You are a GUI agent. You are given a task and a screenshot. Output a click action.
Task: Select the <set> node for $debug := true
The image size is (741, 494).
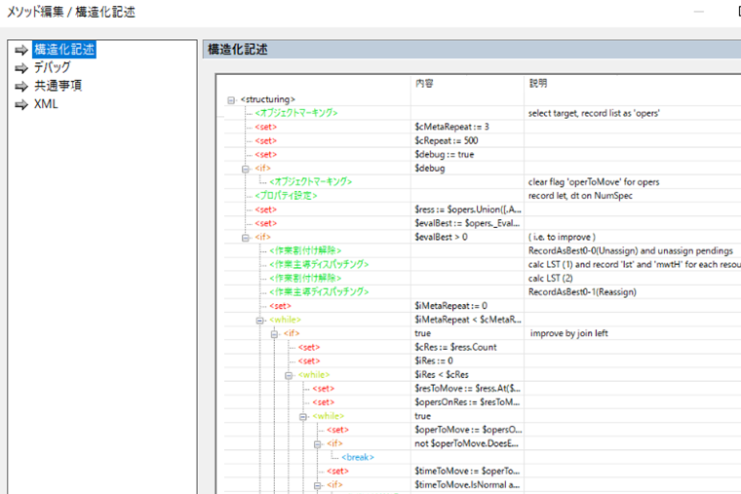click(x=265, y=154)
